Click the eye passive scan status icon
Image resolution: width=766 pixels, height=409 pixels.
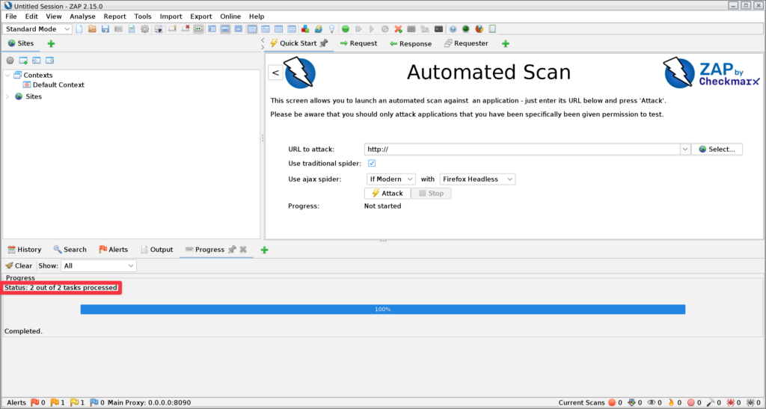tap(652, 403)
